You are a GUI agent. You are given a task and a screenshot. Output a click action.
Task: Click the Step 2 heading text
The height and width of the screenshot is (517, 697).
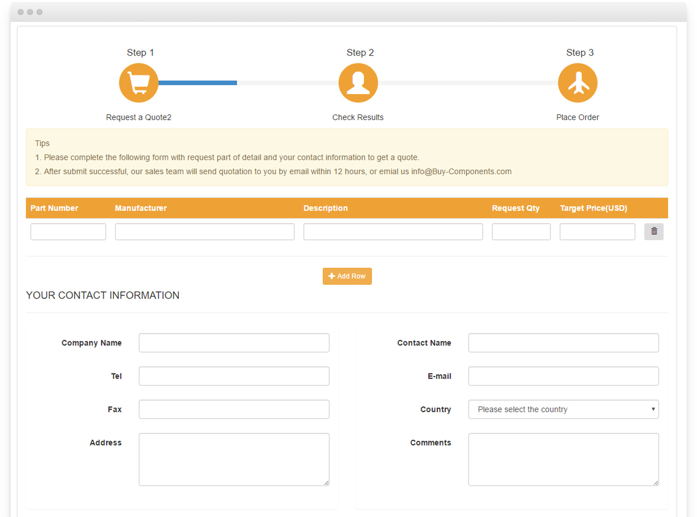point(360,52)
